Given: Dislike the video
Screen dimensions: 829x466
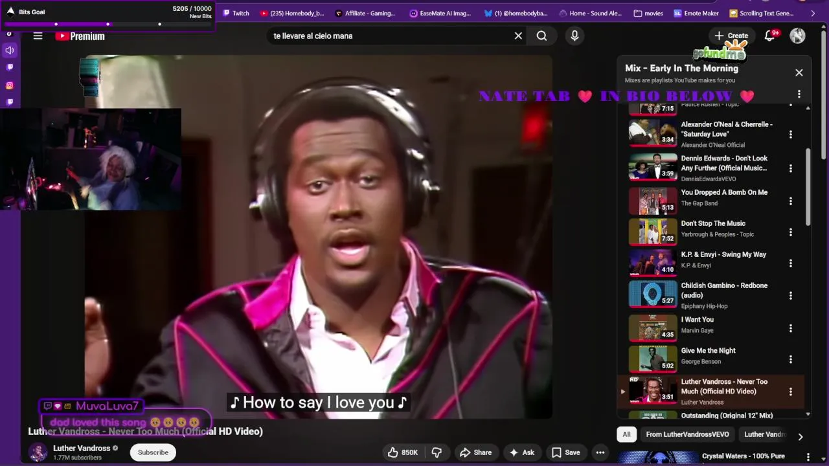Looking at the screenshot, I should click(x=437, y=452).
